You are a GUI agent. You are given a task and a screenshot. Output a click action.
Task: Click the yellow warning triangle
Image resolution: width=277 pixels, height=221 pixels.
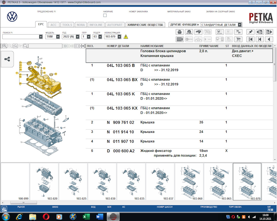tap(126, 37)
